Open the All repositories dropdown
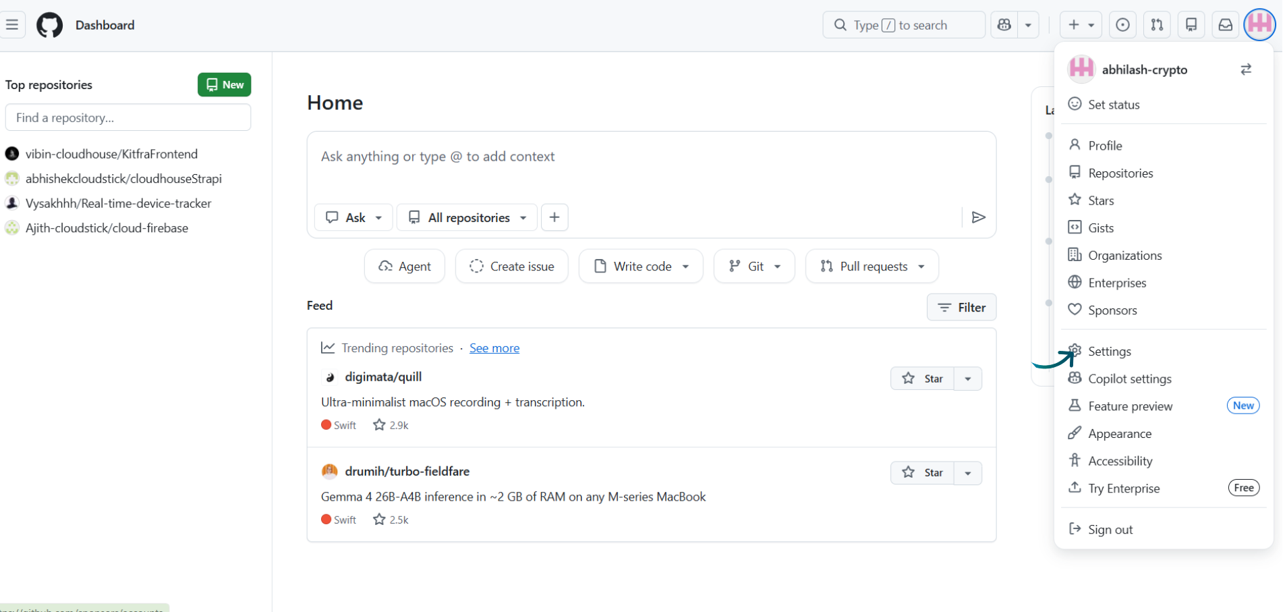The width and height of the screenshot is (1285, 612). [x=467, y=217]
